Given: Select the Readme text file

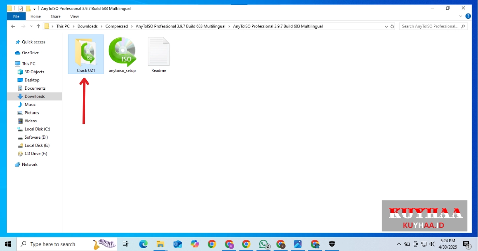Looking at the screenshot, I should pyautogui.click(x=159, y=52).
